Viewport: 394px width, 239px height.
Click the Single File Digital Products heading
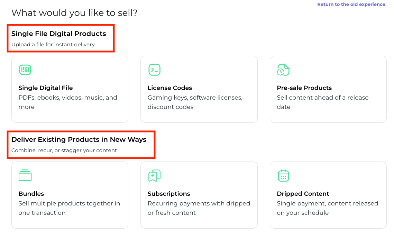[59, 34]
